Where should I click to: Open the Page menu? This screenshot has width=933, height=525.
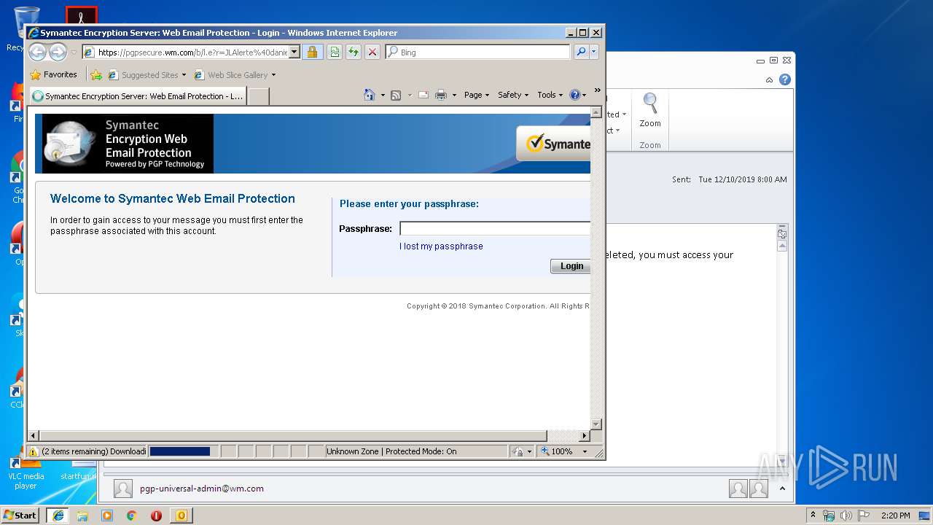tap(477, 95)
